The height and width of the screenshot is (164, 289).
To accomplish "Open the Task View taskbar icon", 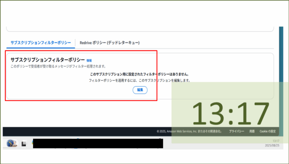I will coord(24,144).
